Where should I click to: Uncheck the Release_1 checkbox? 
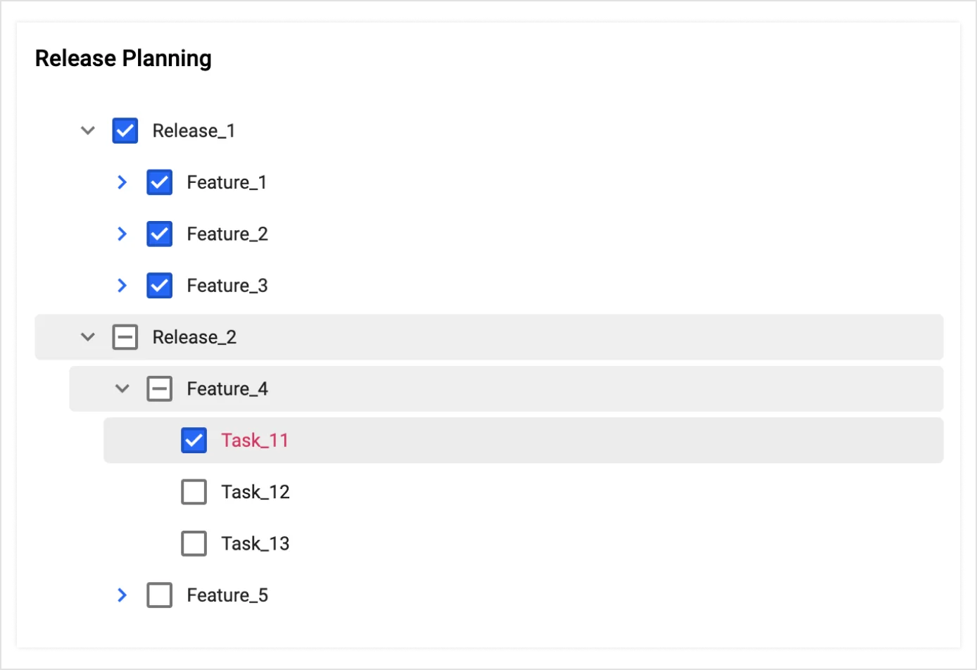tap(125, 130)
